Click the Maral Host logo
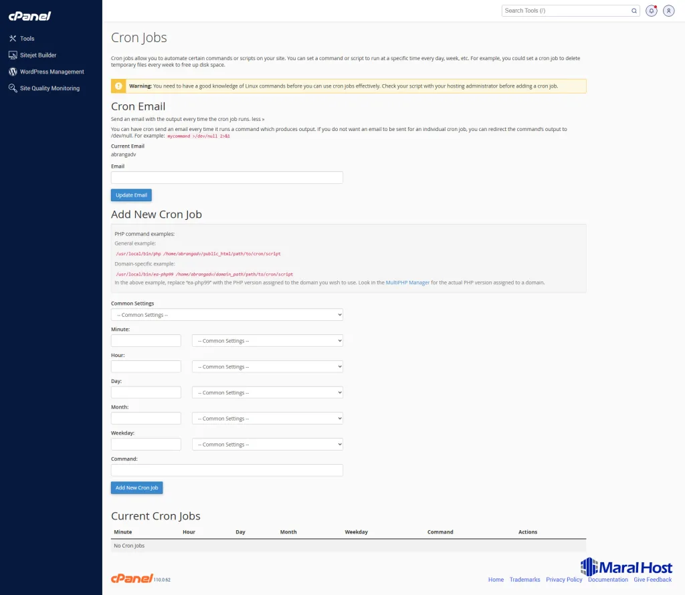 pos(627,566)
